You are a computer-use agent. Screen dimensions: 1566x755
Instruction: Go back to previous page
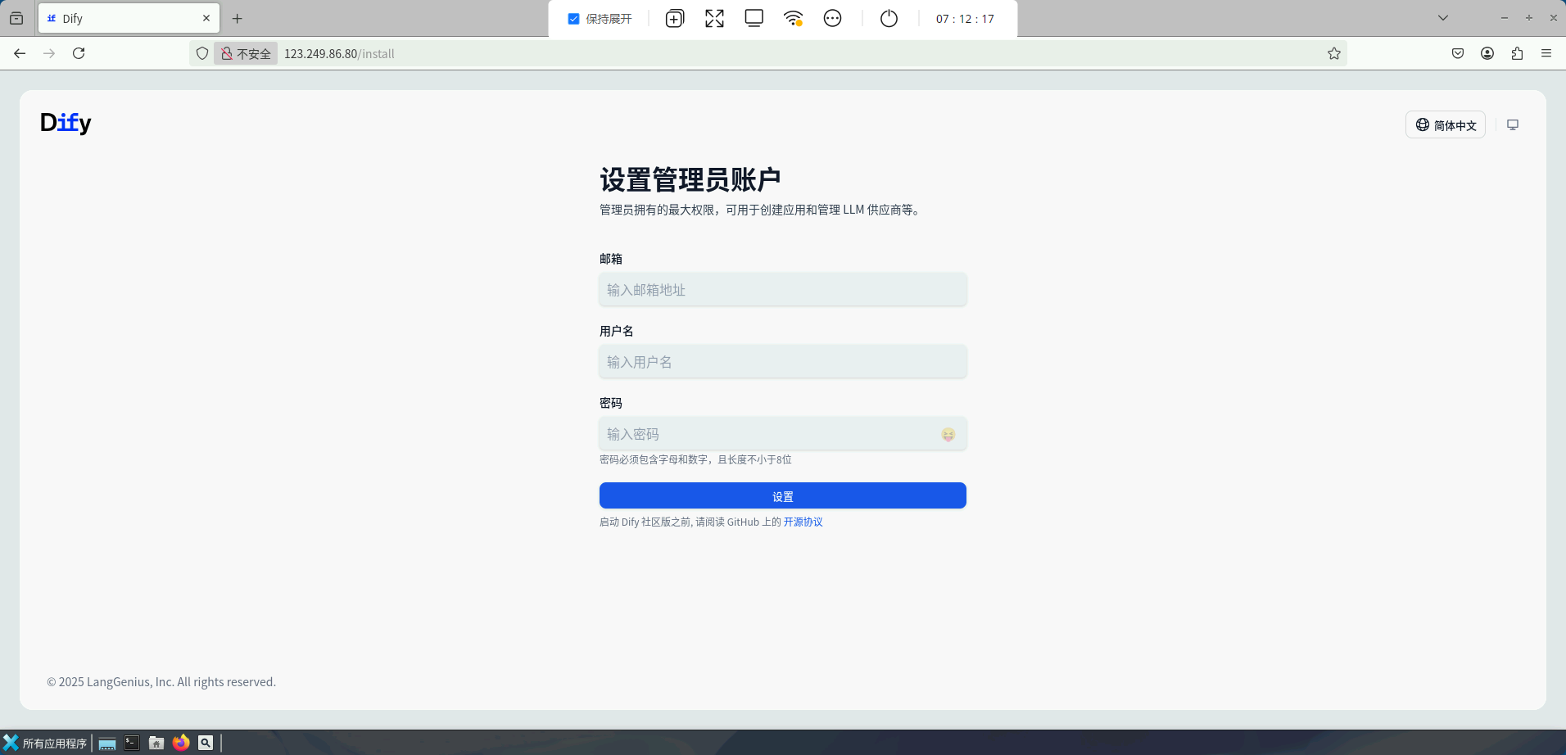click(20, 53)
